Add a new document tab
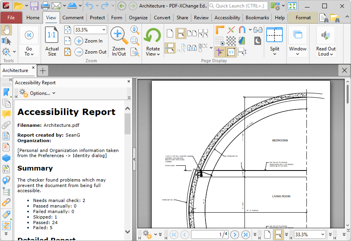351x241 pixels. pyautogui.click(x=43, y=70)
